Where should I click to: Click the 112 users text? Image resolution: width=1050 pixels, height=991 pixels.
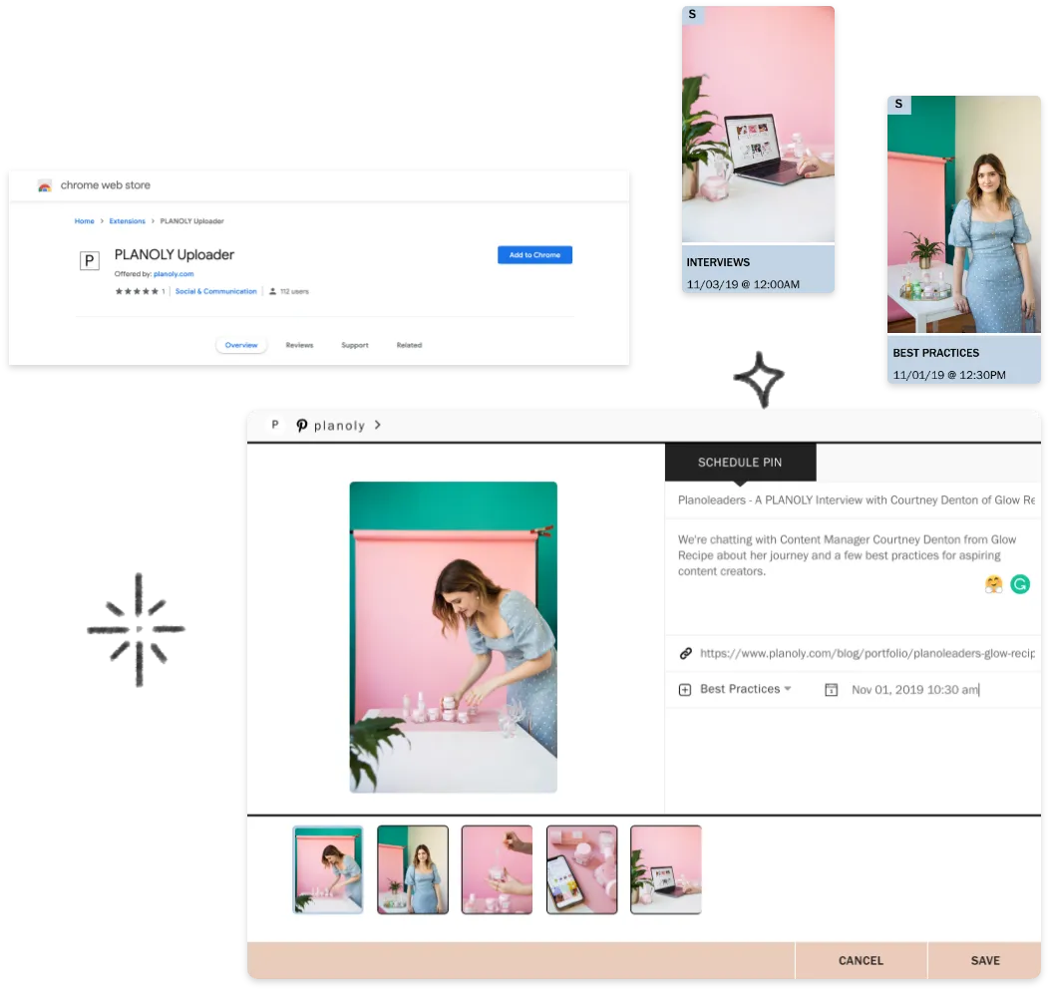click(x=294, y=291)
